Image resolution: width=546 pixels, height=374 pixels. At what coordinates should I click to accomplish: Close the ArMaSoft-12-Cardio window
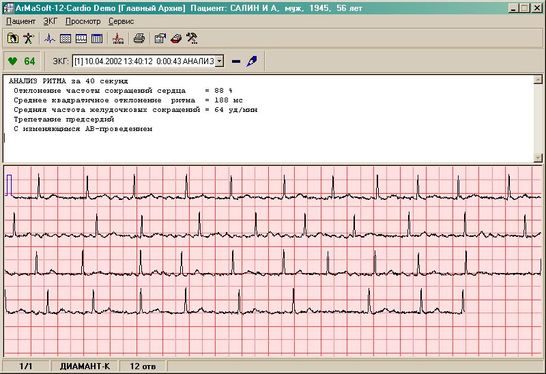pos(537,8)
